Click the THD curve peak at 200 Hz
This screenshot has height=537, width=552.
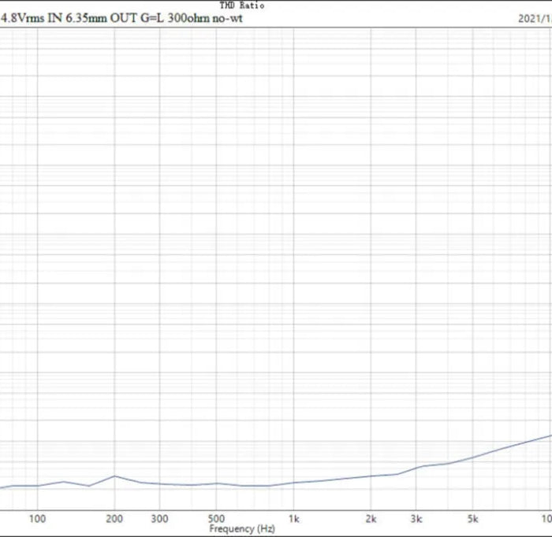point(114,476)
